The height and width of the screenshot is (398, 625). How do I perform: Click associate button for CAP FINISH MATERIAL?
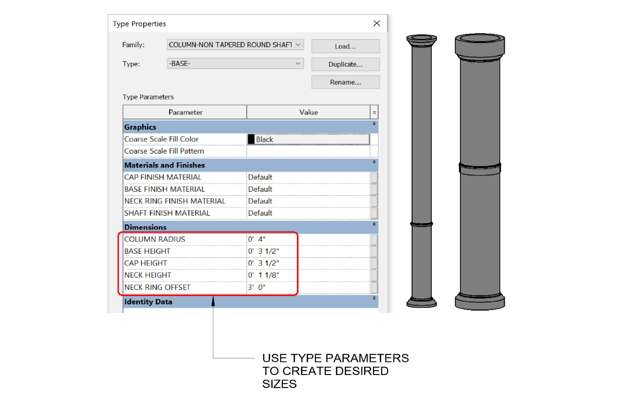click(374, 177)
